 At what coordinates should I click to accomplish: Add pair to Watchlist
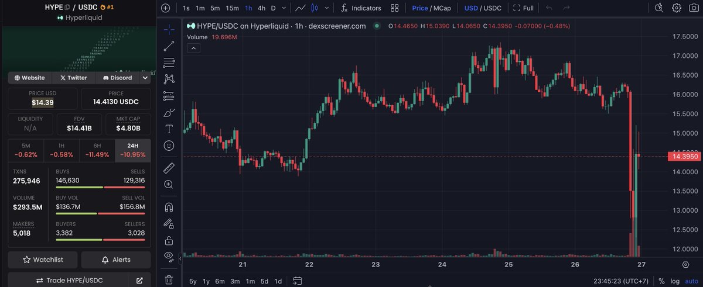click(x=43, y=260)
